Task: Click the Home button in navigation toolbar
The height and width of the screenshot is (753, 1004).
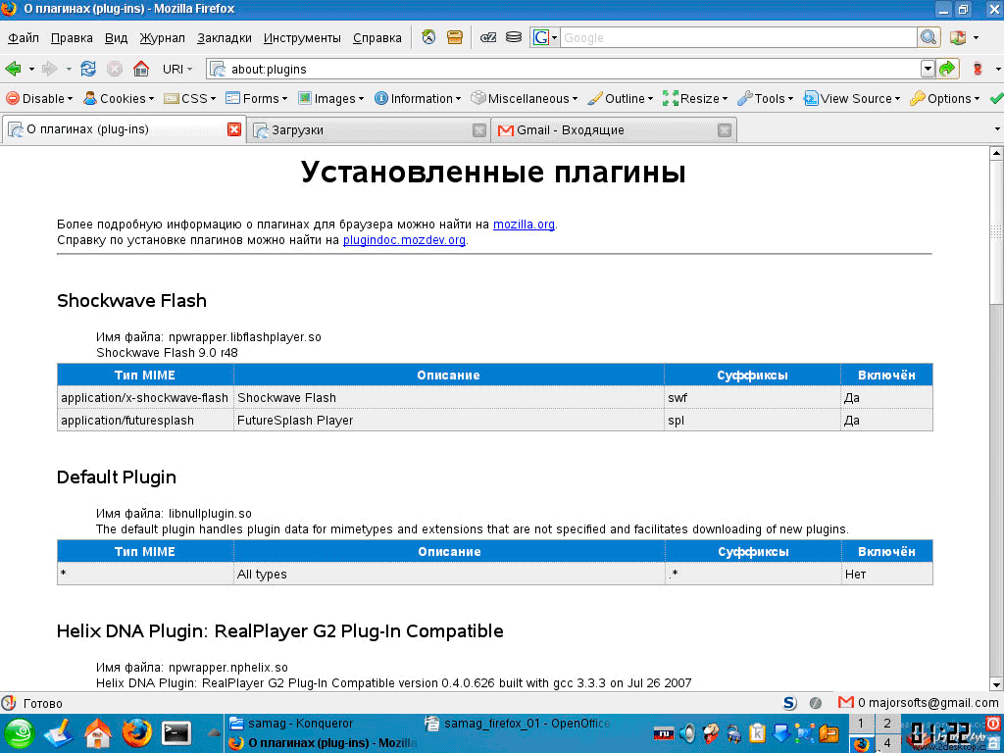Action: tap(140, 69)
